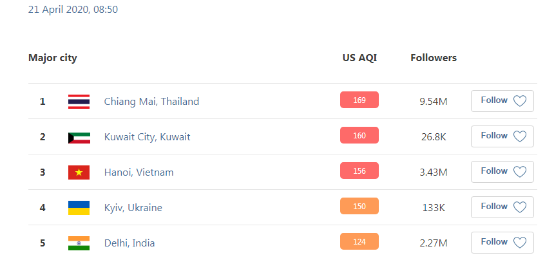This screenshot has width=545, height=260.
Task: Click the Major city column header
Action: click(52, 58)
